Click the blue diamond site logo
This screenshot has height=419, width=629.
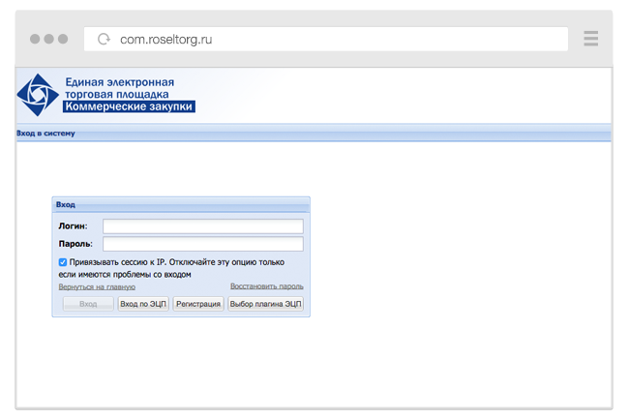click(38, 95)
